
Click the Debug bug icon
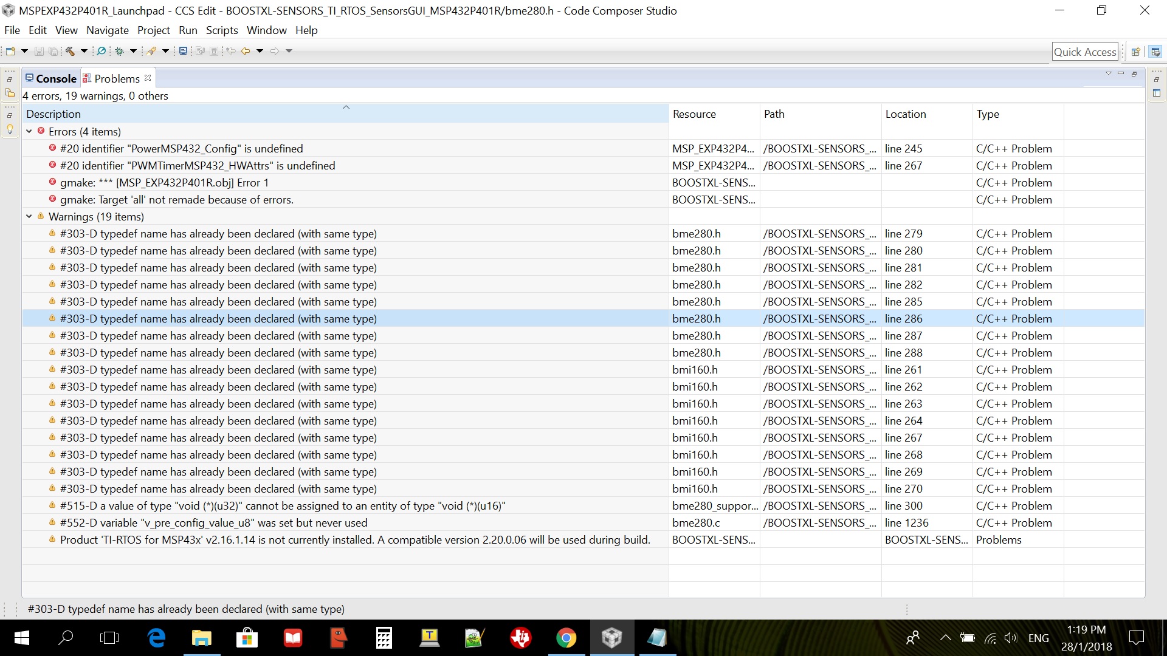click(x=120, y=52)
